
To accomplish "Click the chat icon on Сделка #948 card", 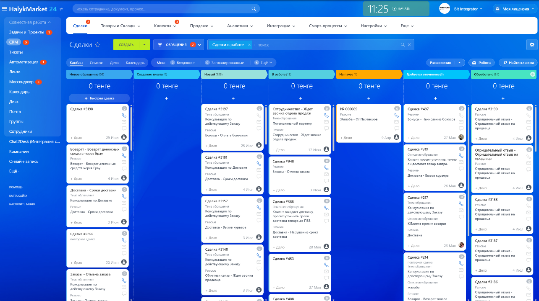I will (326, 181).
